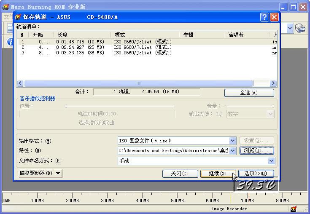This screenshot has height=214, width=310.
Task: Open the Options (选项>>) panel
Action: [256, 174]
